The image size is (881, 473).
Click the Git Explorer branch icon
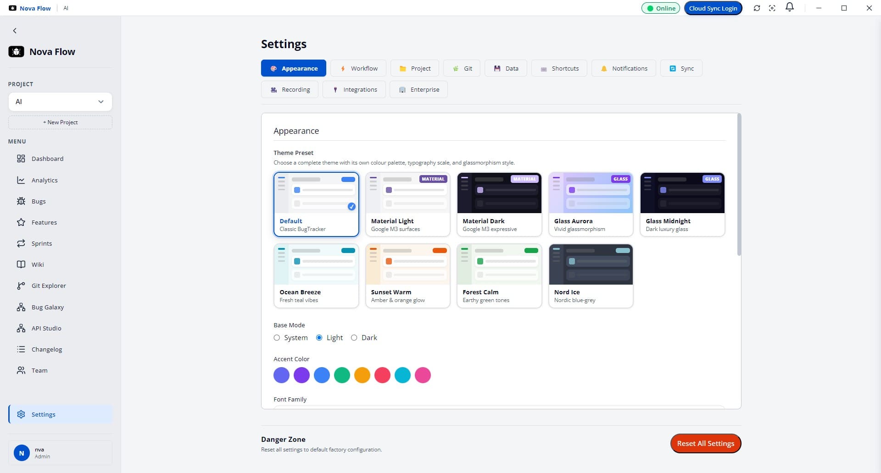pyautogui.click(x=21, y=286)
